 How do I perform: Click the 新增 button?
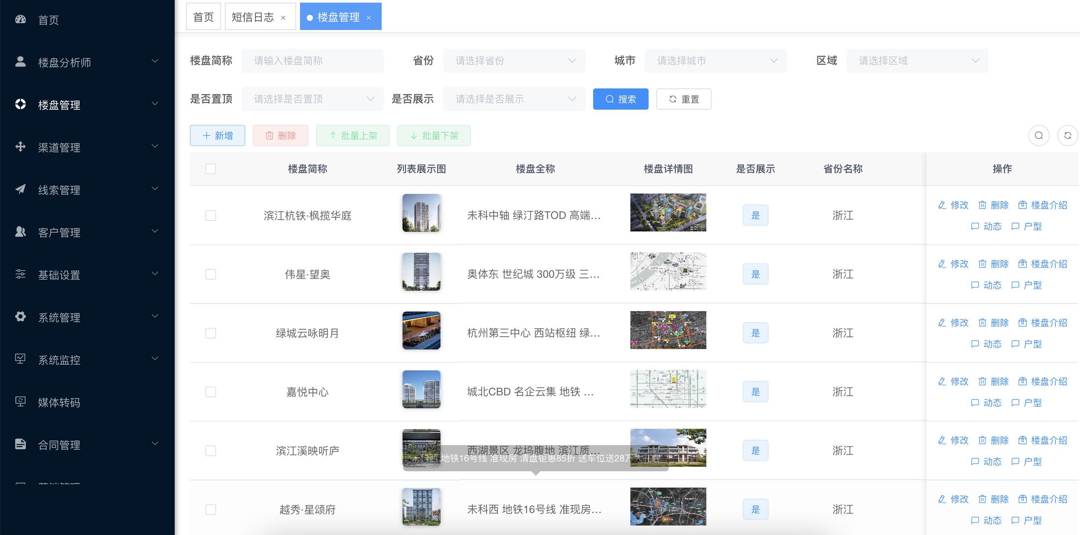pos(217,135)
